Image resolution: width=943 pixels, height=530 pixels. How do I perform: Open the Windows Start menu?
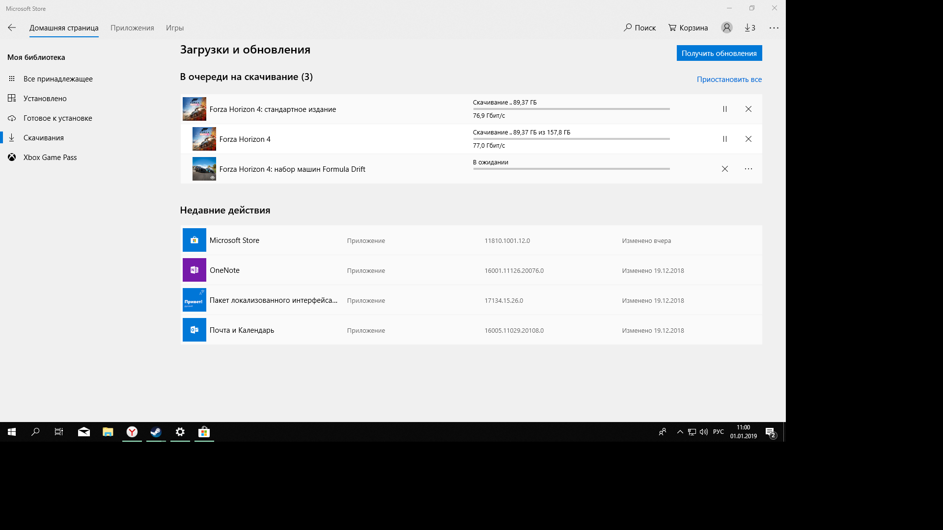tap(12, 432)
